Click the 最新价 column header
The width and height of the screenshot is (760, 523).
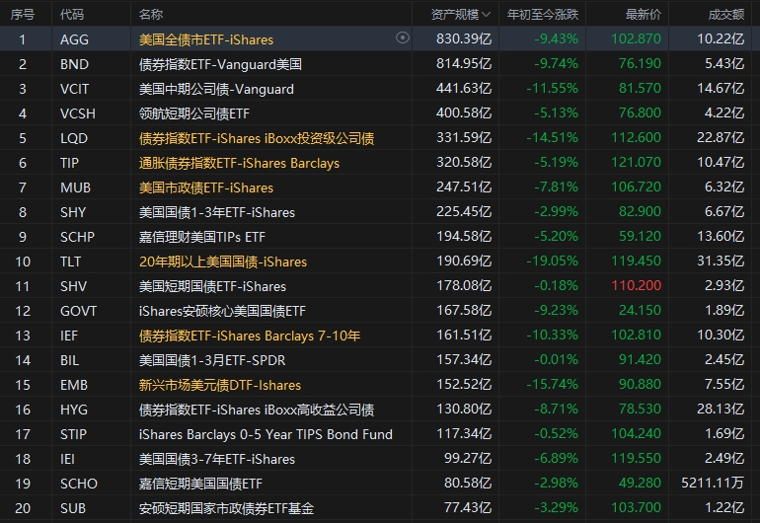[644, 15]
